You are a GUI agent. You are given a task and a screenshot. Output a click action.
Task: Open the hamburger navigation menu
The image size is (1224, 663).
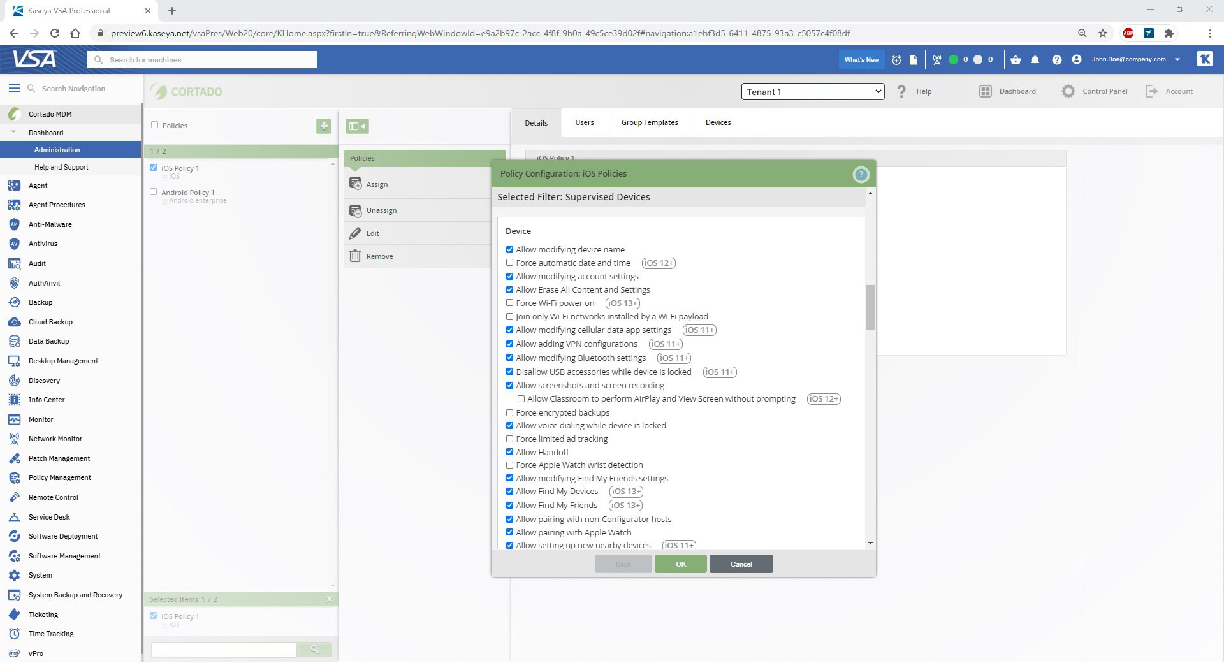[x=13, y=89]
